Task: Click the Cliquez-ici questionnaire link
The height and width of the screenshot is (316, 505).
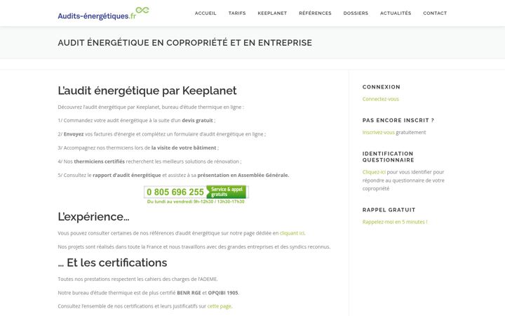Action: click(x=374, y=172)
